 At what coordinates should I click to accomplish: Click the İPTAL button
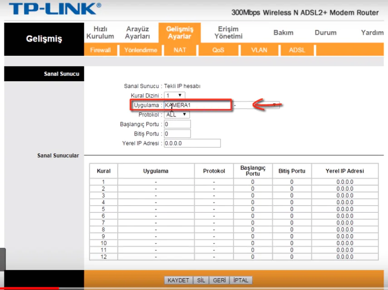pyautogui.click(x=240, y=280)
